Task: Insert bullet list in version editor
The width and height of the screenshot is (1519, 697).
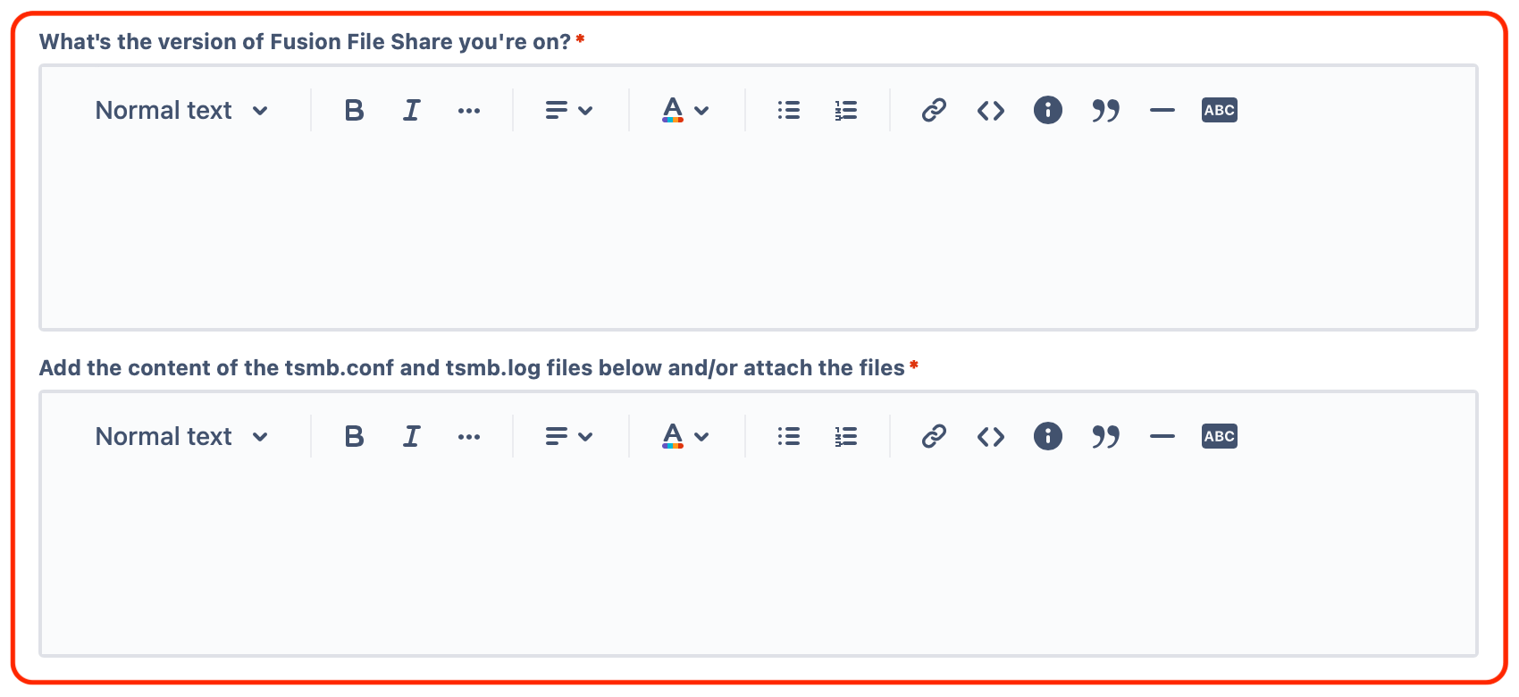Action: 788,110
